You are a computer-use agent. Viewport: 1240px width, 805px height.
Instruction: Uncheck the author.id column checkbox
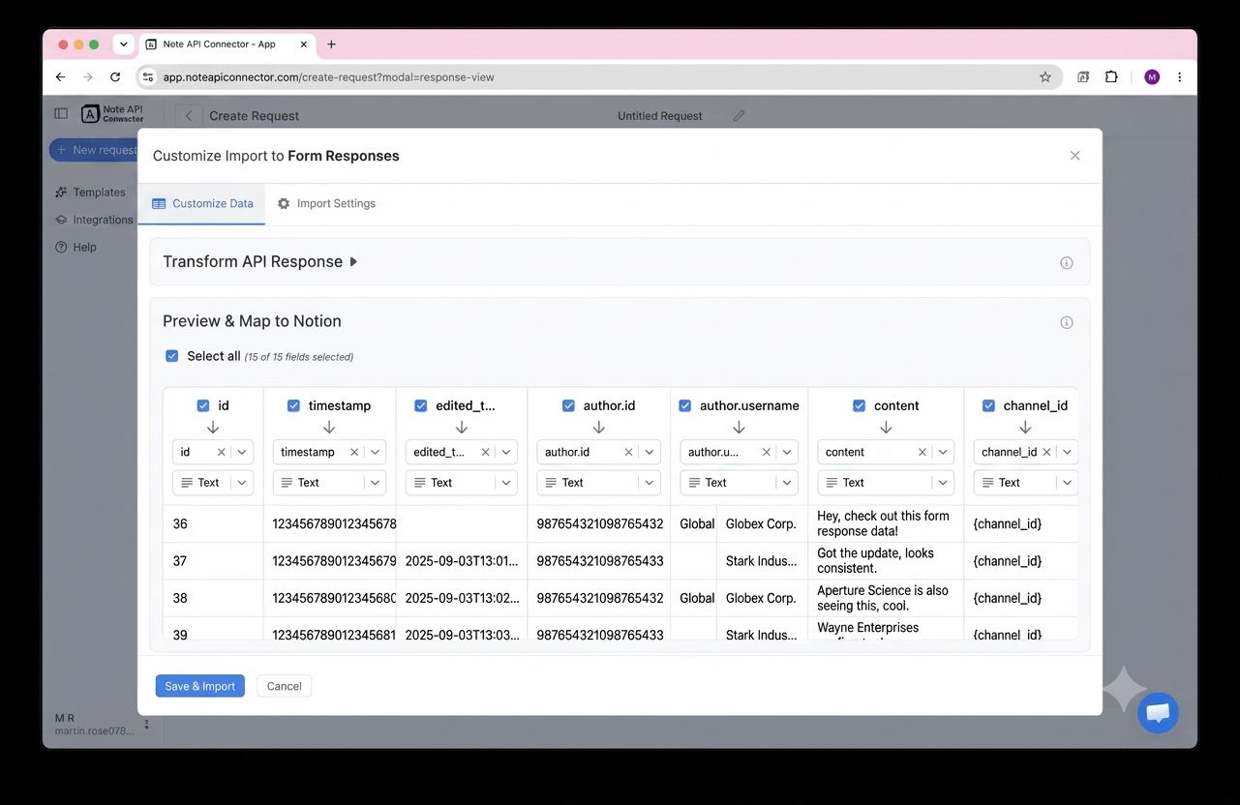tap(568, 405)
